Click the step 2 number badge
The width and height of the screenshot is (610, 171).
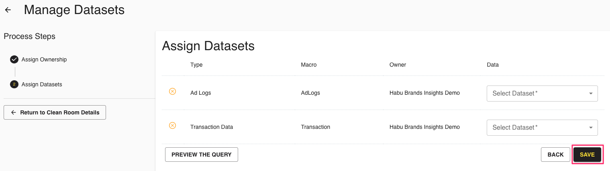(14, 84)
